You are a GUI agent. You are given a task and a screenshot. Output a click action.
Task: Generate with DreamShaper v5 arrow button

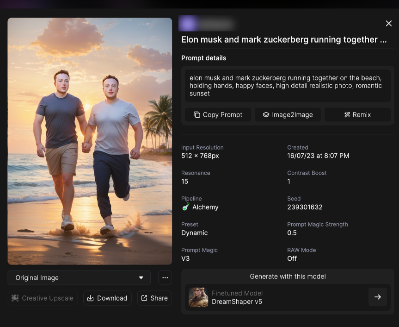pos(378,297)
